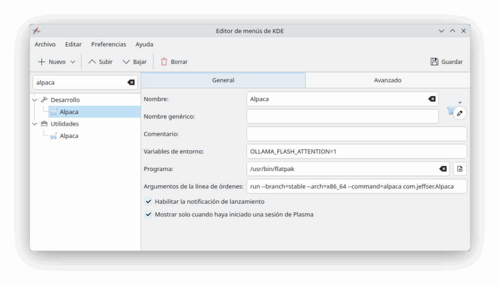Select the Utilidades tree folder
Image resolution: width=500 pixels, height=286 pixels.
click(x=64, y=124)
